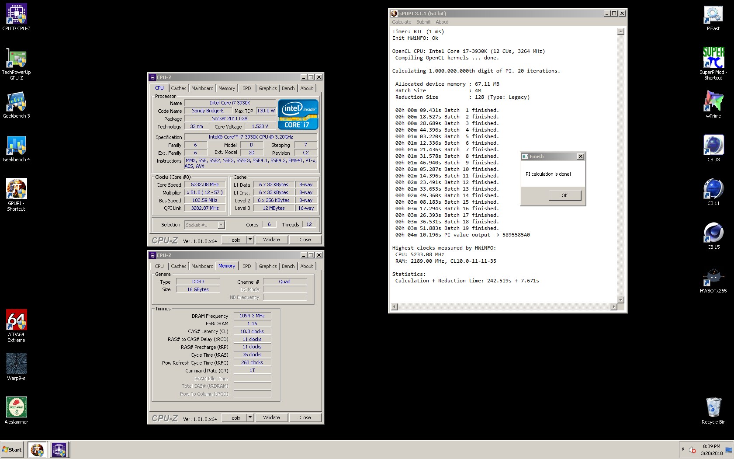Open the About tab in the lower CPU-Z window
Image resolution: width=734 pixels, height=459 pixels.
[x=306, y=266]
